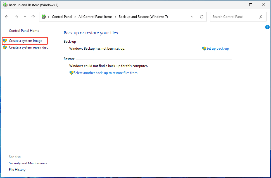The image size is (271, 178).
Task: Refresh the current Control Panel view
Action: click(x=202, y=17)
